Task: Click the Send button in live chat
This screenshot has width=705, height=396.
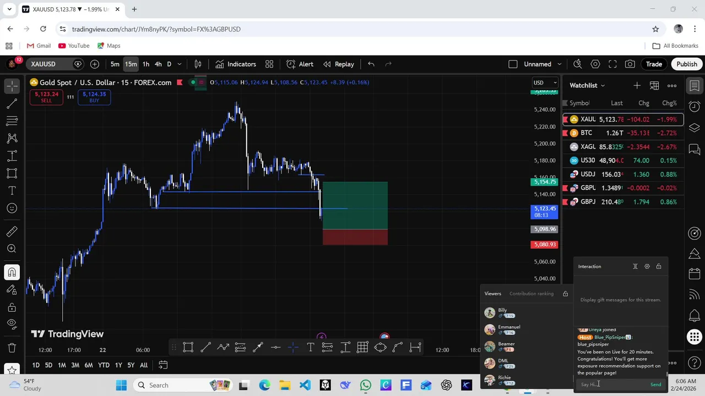Action: [x=655, y=384]
